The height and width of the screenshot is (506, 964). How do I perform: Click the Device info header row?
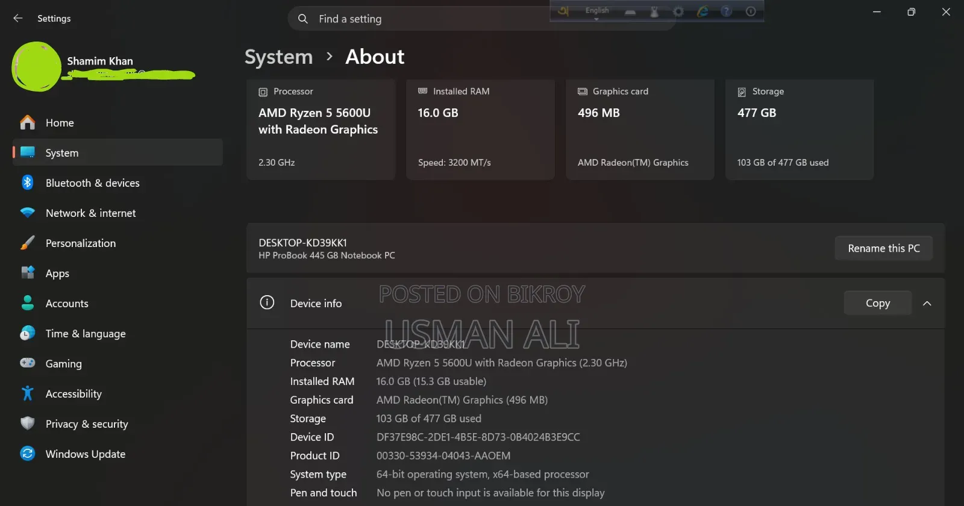[595, 303]
